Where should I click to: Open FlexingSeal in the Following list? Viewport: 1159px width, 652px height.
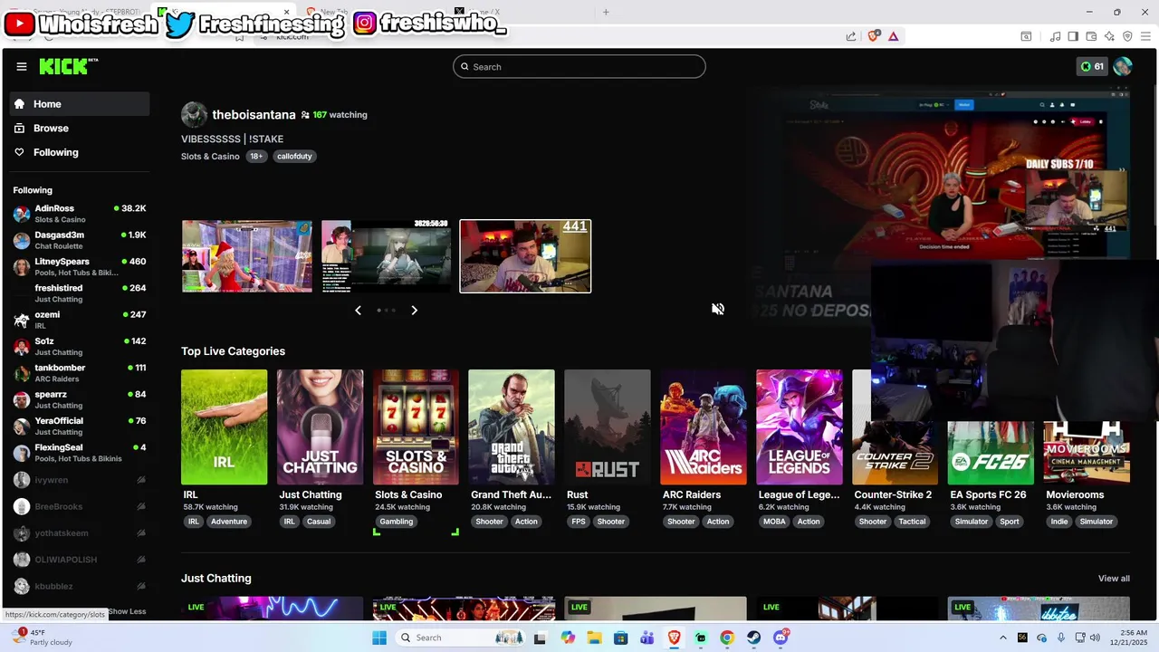tap(80, 453)
